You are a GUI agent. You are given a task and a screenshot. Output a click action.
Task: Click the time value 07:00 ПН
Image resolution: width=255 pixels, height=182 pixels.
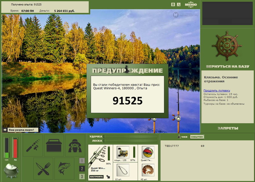pyautogui.click(x=28, y=11)
